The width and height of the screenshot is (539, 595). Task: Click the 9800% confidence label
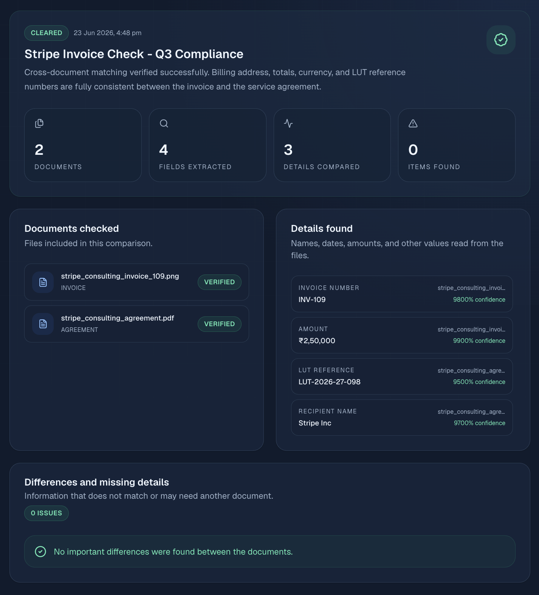click(x=479, y=299)
